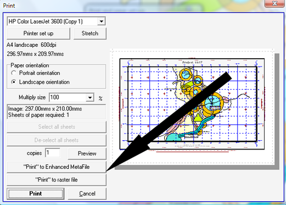The image size is (286, 205).
Task: Open the print Preview
Action: tap(87, 153)
